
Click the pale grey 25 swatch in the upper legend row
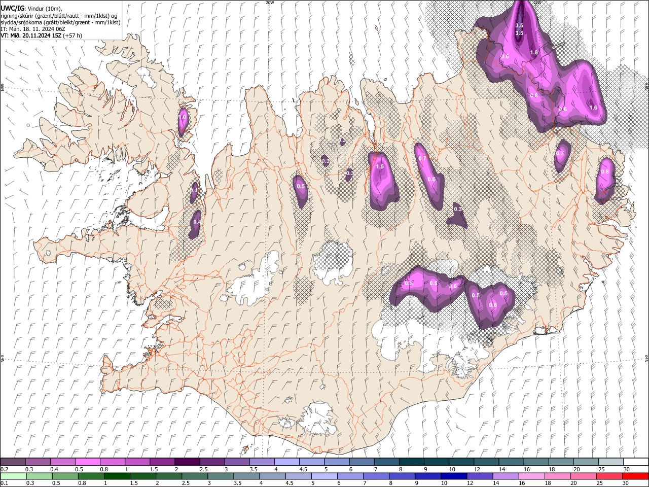[610, 462]
